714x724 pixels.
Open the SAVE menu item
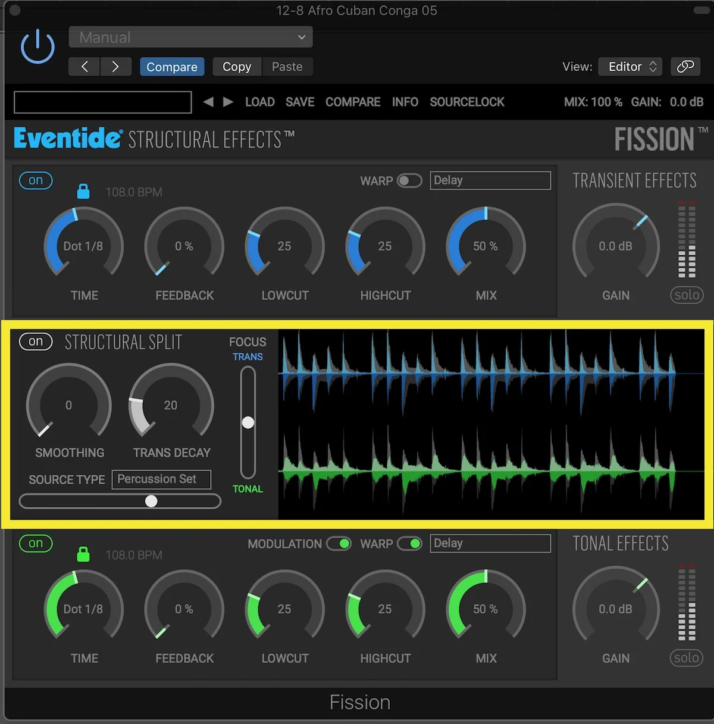point(300,102)
